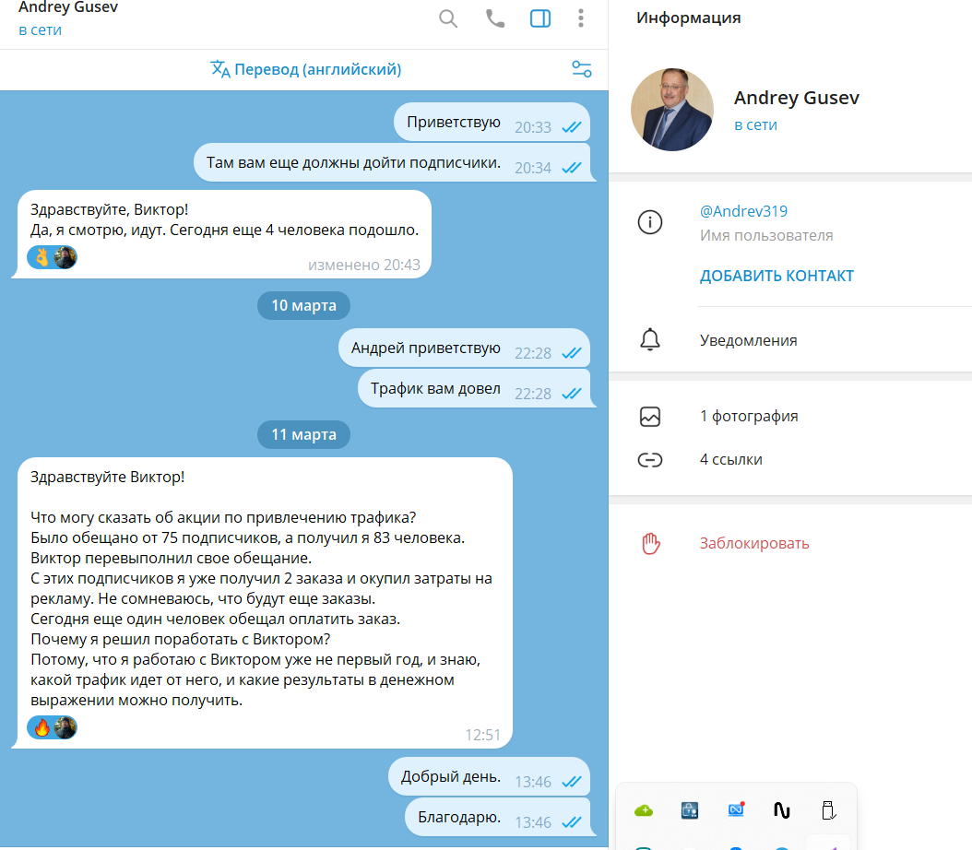Open the three-dot chat menu
The height and width of the screenshot is (850, 972).
581,18
